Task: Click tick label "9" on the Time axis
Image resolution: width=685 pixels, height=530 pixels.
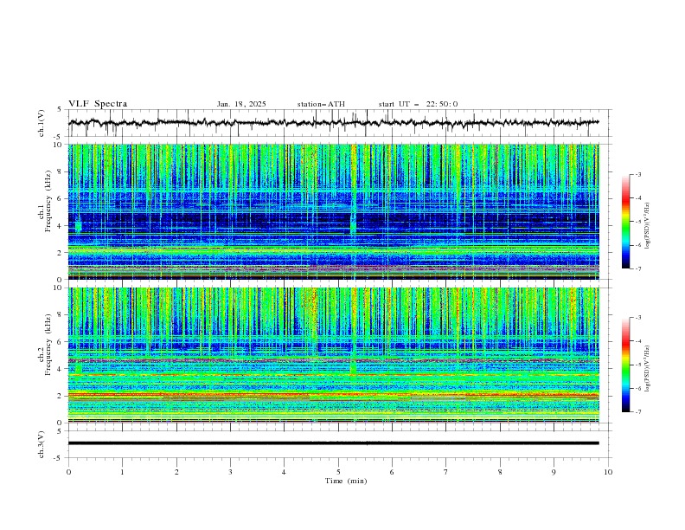Action: pos(554,472)
